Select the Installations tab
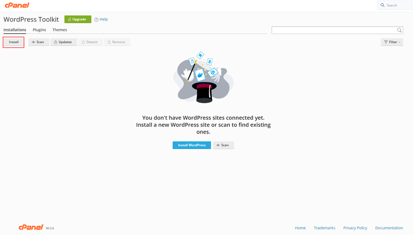This screenshot has height=235, width=413. pyautogui.click(x=15, y=30)
